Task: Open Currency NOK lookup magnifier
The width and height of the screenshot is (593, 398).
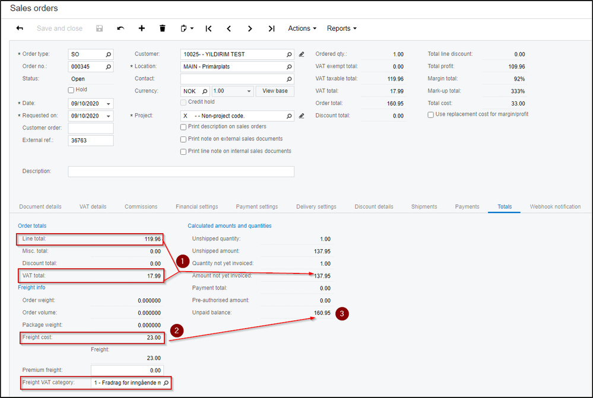Action: 205,91
